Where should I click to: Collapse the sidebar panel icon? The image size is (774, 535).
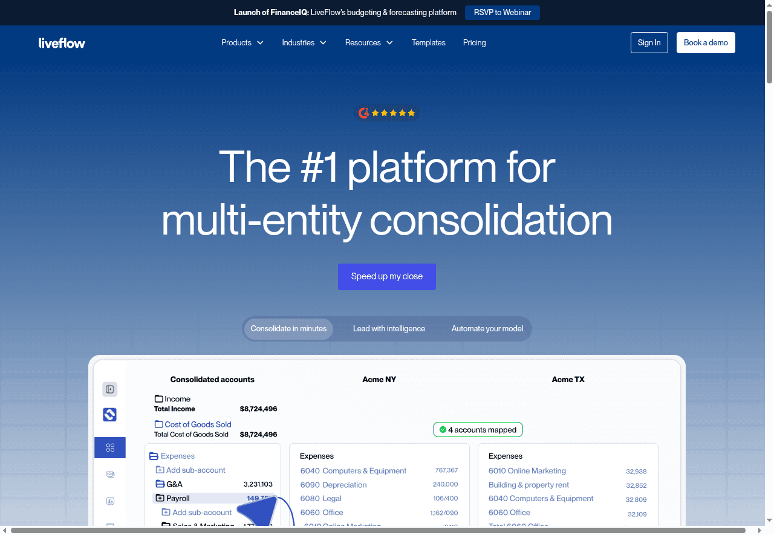tap(110, 389)
